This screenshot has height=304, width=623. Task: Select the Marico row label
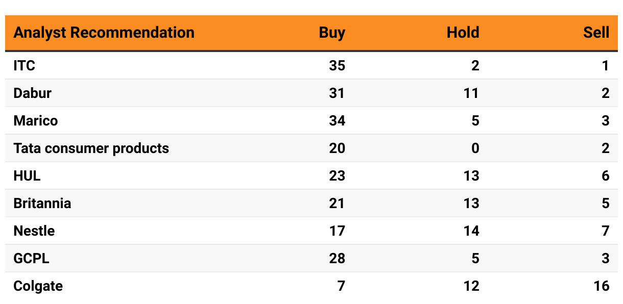36,121
